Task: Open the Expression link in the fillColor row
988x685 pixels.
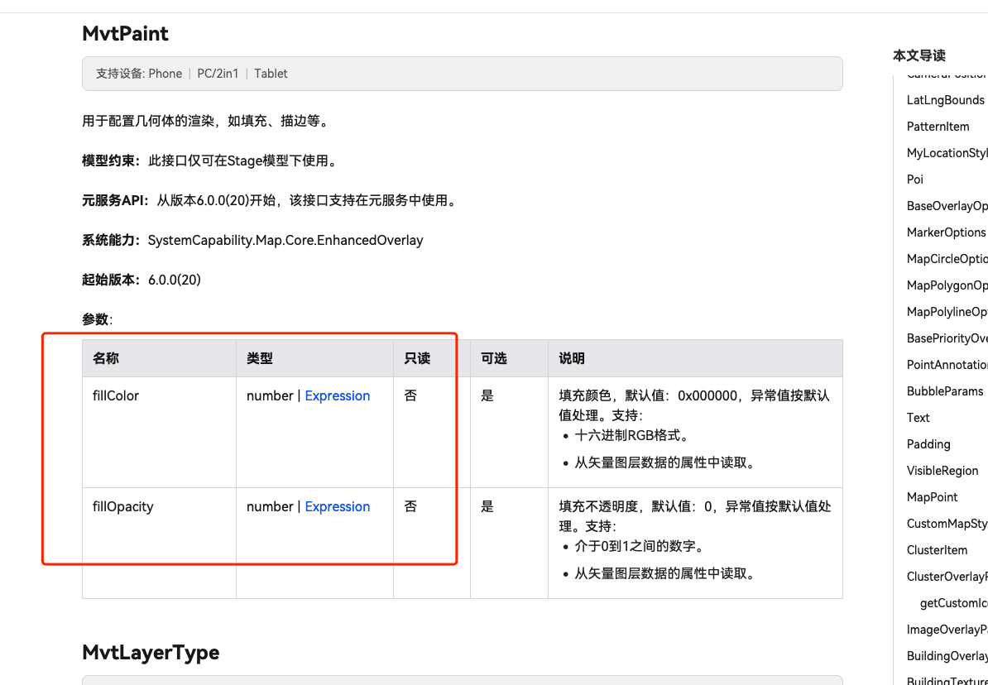Action: point(337,395)
